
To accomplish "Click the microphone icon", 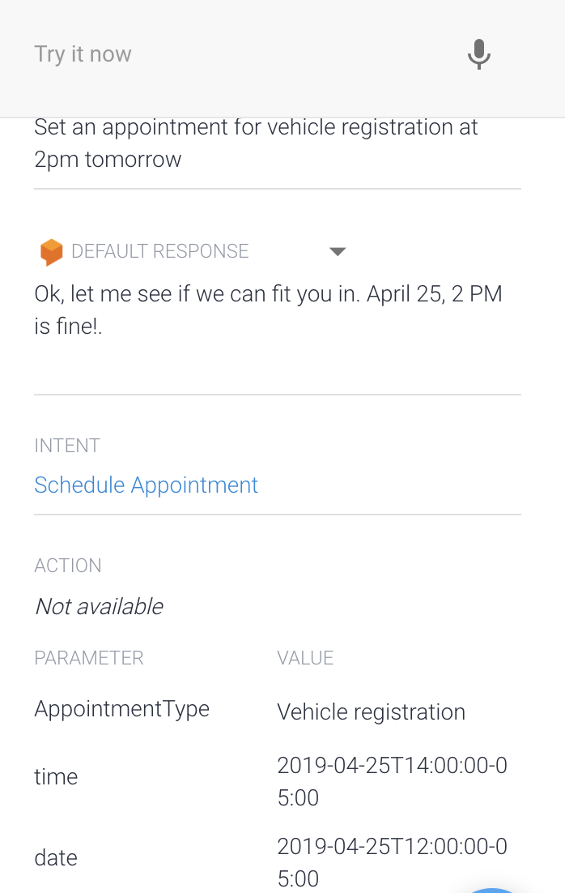I will [479, 54].
